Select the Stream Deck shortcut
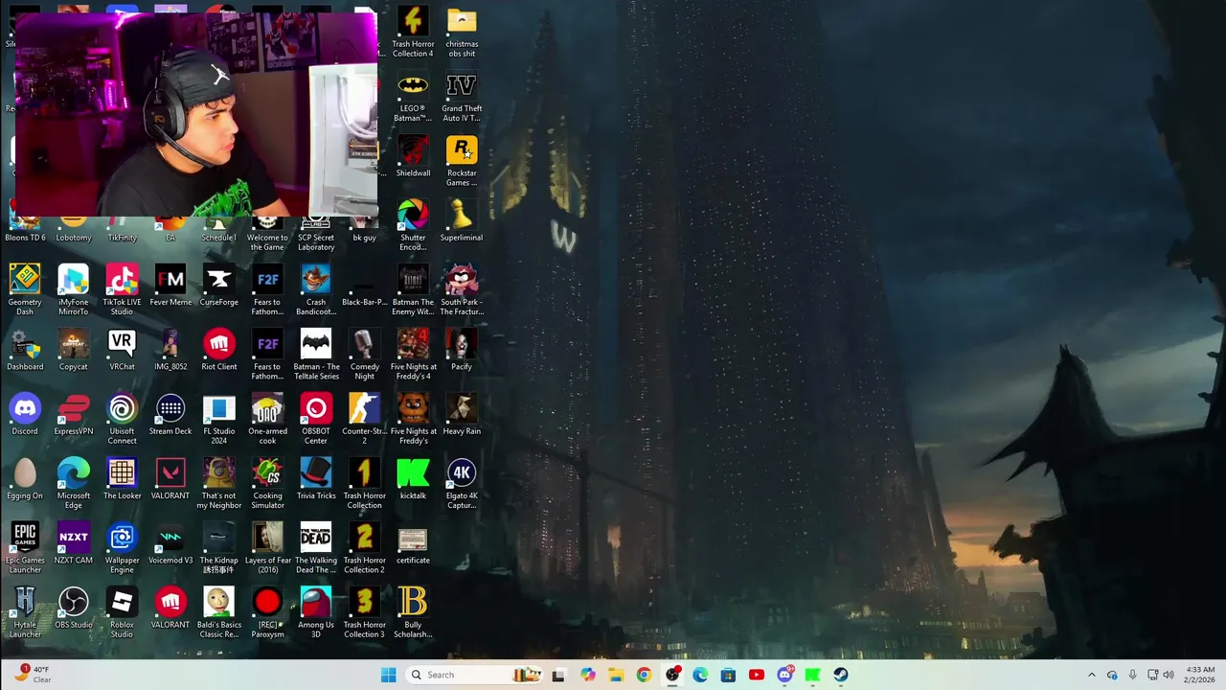The width and height of the screenshot is (1226, 690). click(170, 414)
